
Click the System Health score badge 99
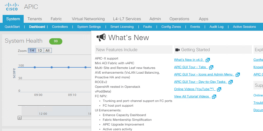(56, 41)
